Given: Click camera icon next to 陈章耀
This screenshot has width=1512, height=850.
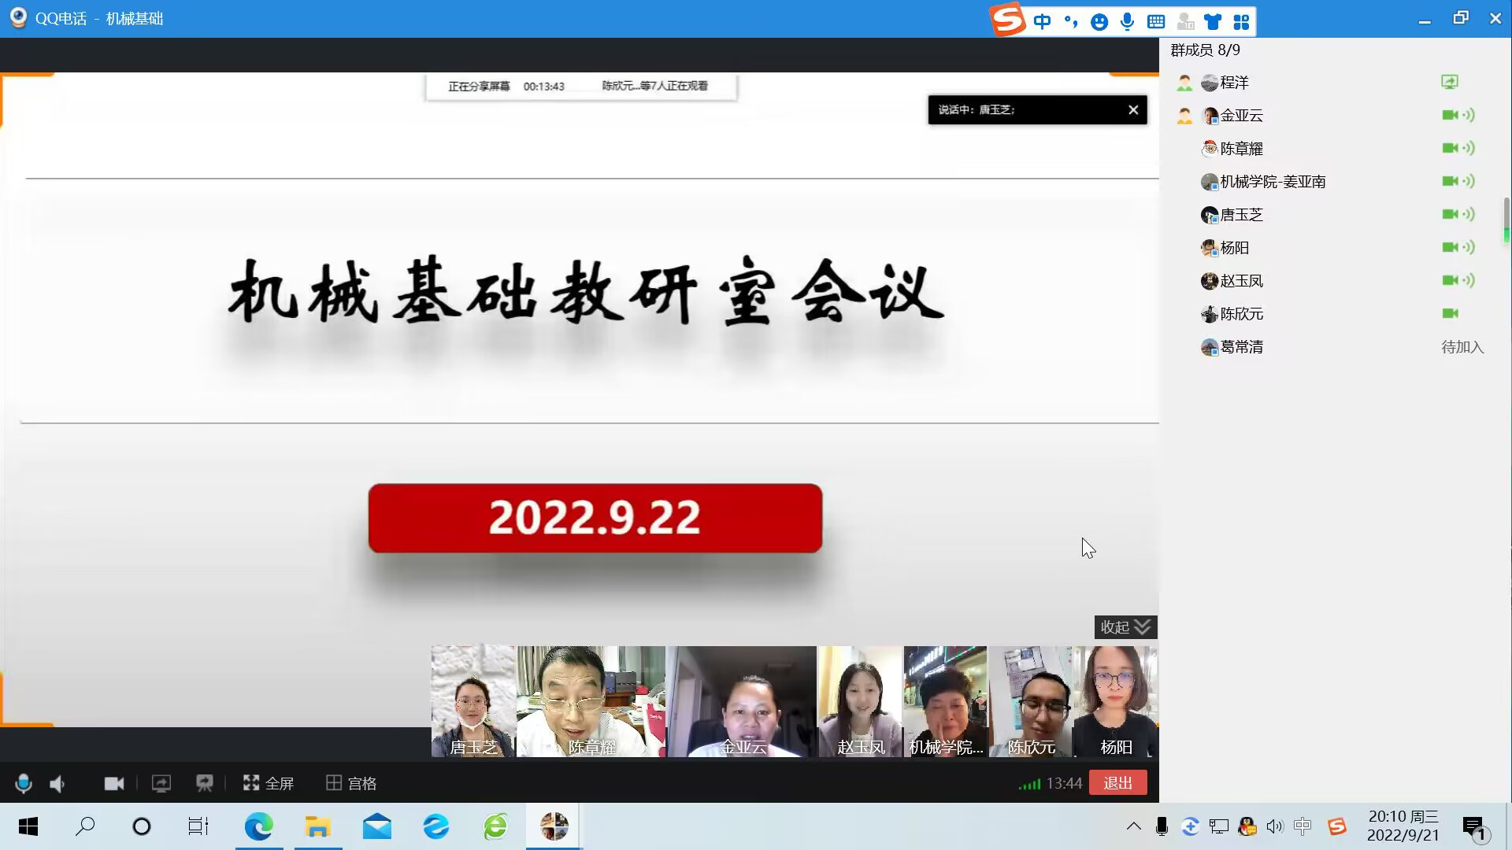Looking at the screenshot, I should click(x=1450, y=148).
